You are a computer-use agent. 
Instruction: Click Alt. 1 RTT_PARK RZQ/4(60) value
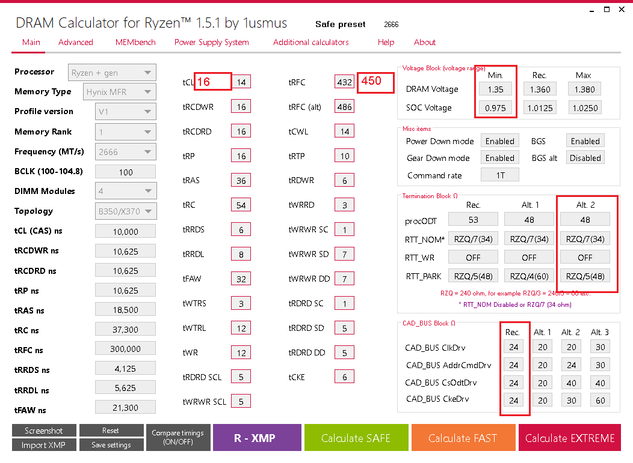tap(530, 276)
